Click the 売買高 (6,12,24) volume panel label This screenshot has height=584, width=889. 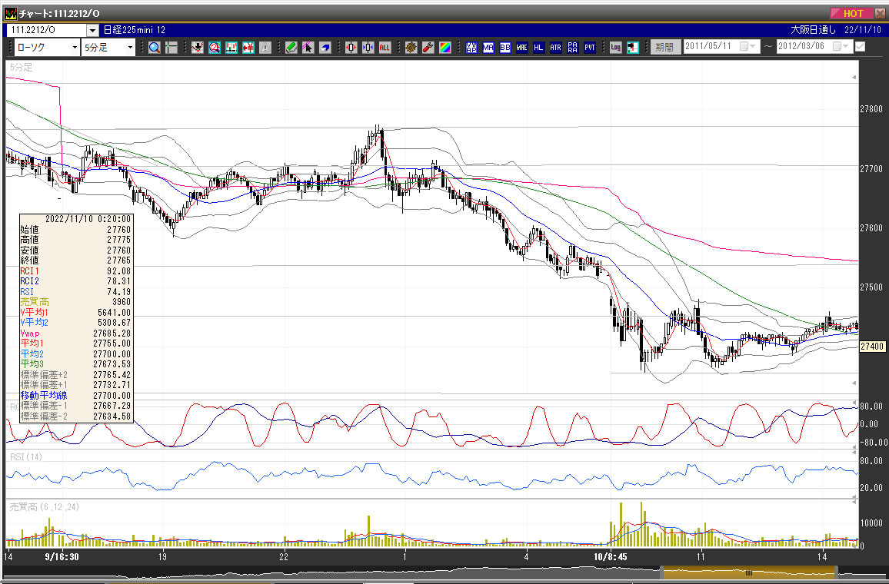[x=45, y=507]
